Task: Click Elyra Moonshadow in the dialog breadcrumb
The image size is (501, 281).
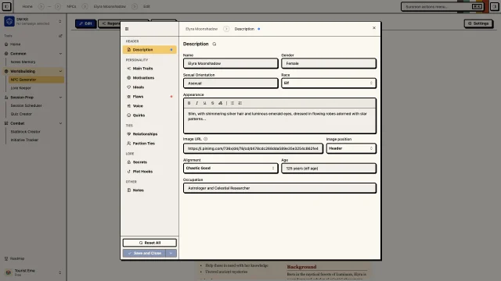Action: pos(202,29)
